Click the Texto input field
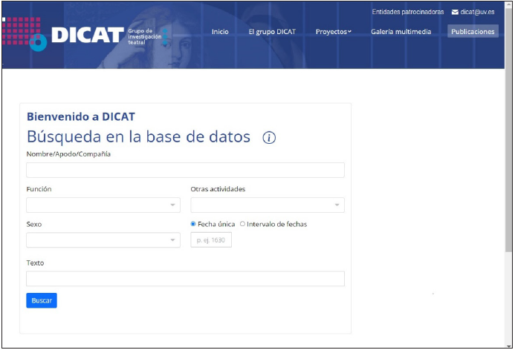 pyautogui.click(x=185, y=279)
